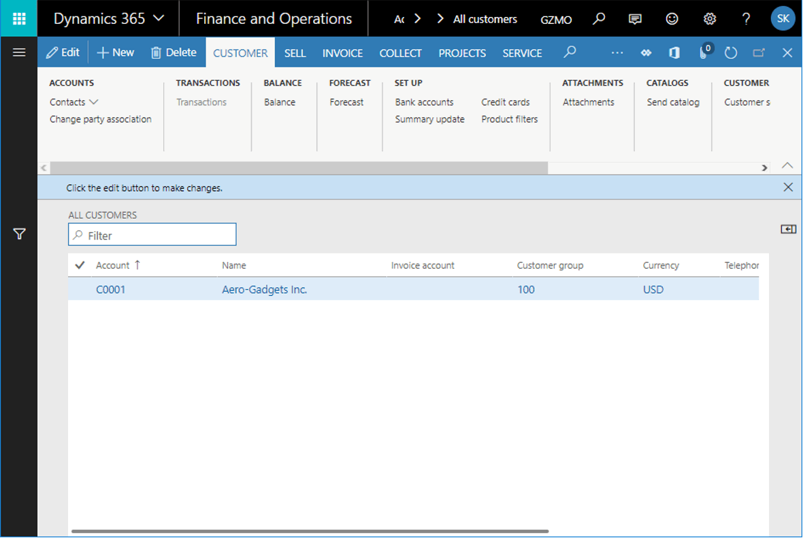Open the Help question mark
Screen dimensions: 803x538
point(746,19)
